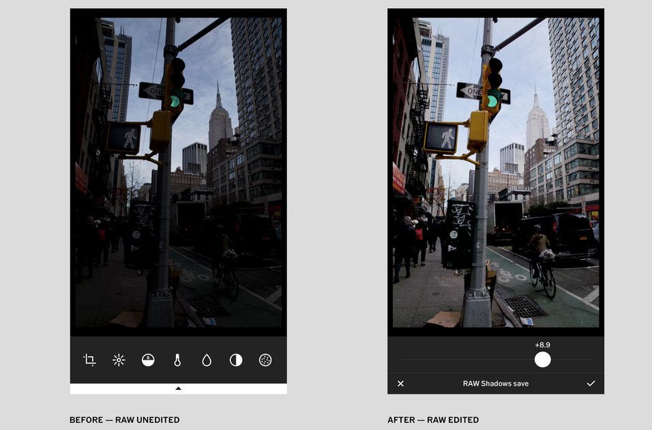Select the unedited before photo preview
The height and width of the screenshot is (430, 652).
point(179,172)
